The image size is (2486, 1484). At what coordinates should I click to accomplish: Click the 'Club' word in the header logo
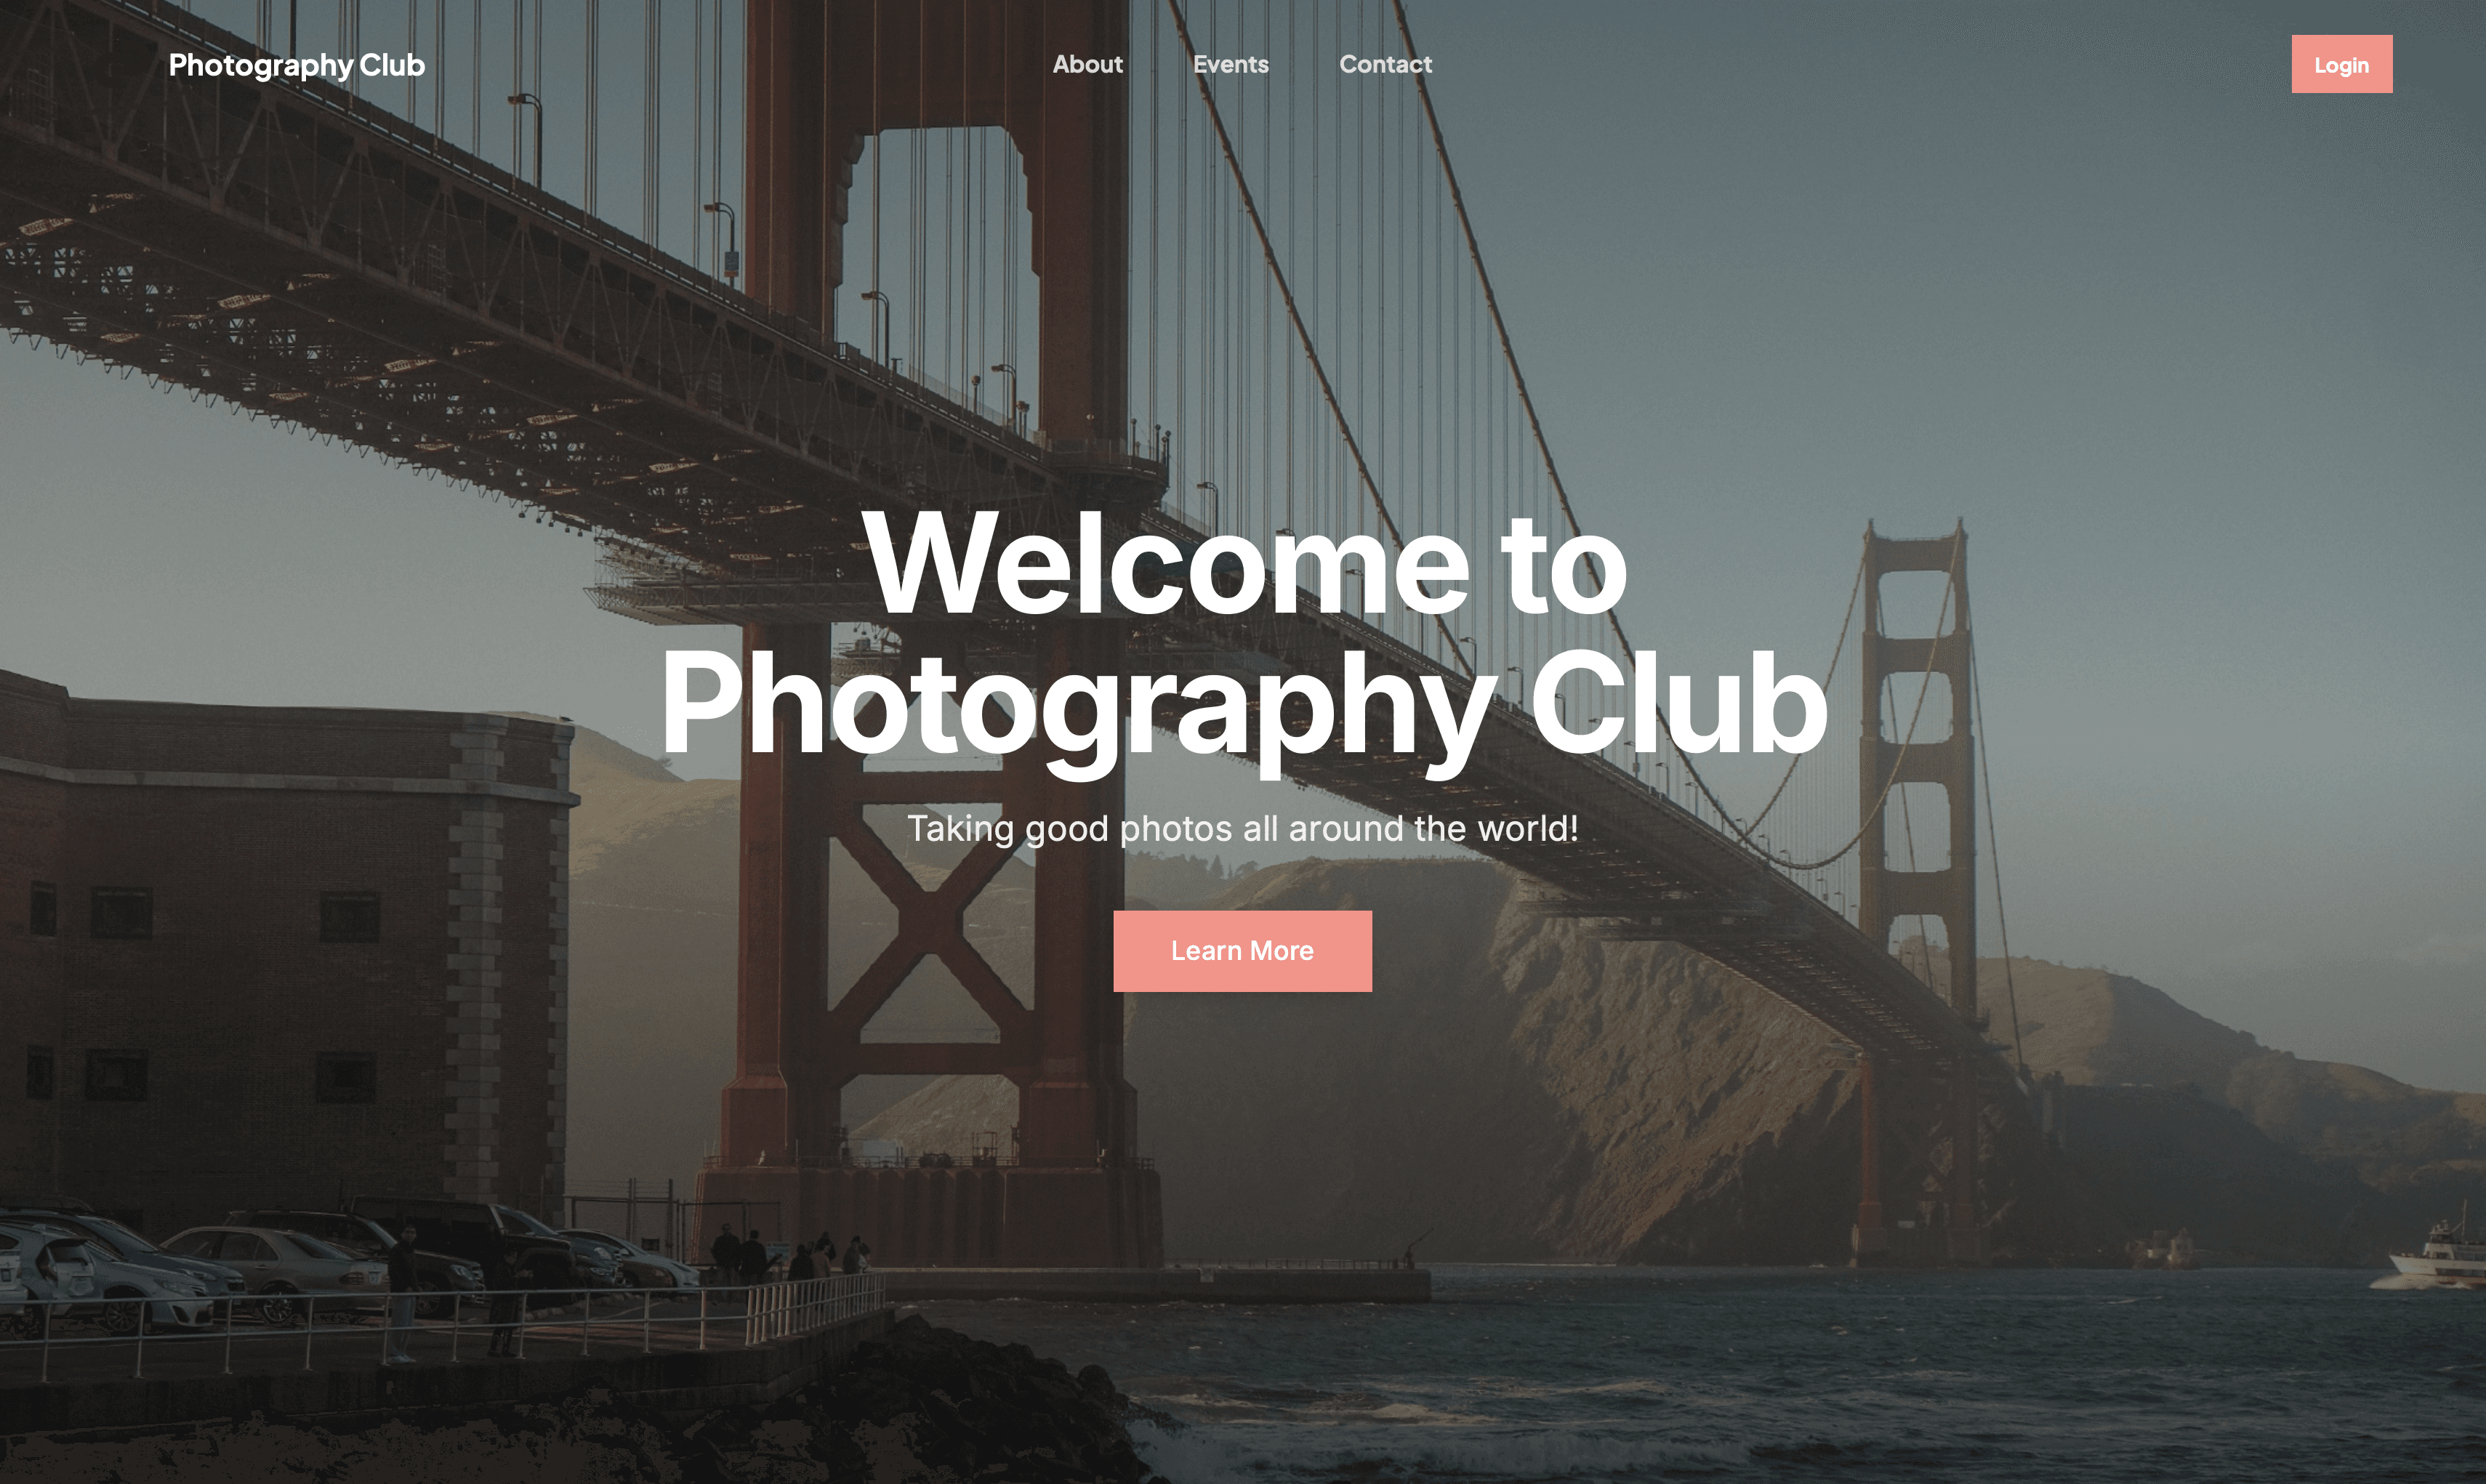point(392,65)
